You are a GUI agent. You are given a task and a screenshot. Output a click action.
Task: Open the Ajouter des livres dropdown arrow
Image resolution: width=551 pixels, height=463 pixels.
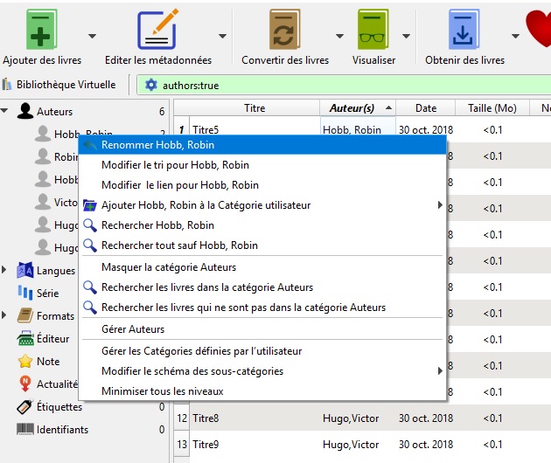point(92,36)
